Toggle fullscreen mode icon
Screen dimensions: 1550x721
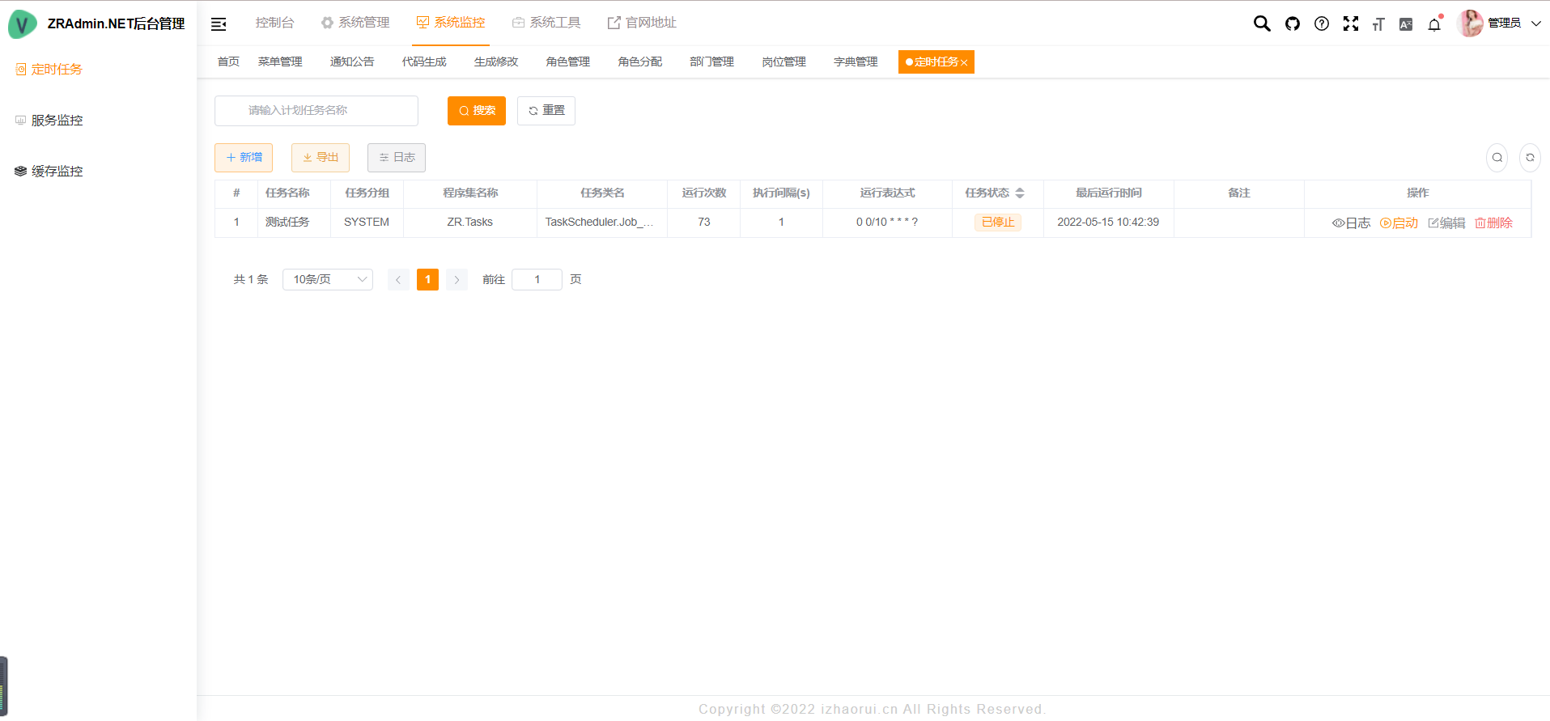point(1350,23)
